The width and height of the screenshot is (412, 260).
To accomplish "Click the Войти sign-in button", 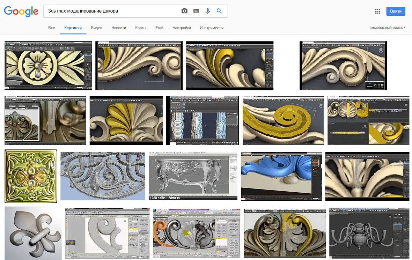I will click(396, 11).
